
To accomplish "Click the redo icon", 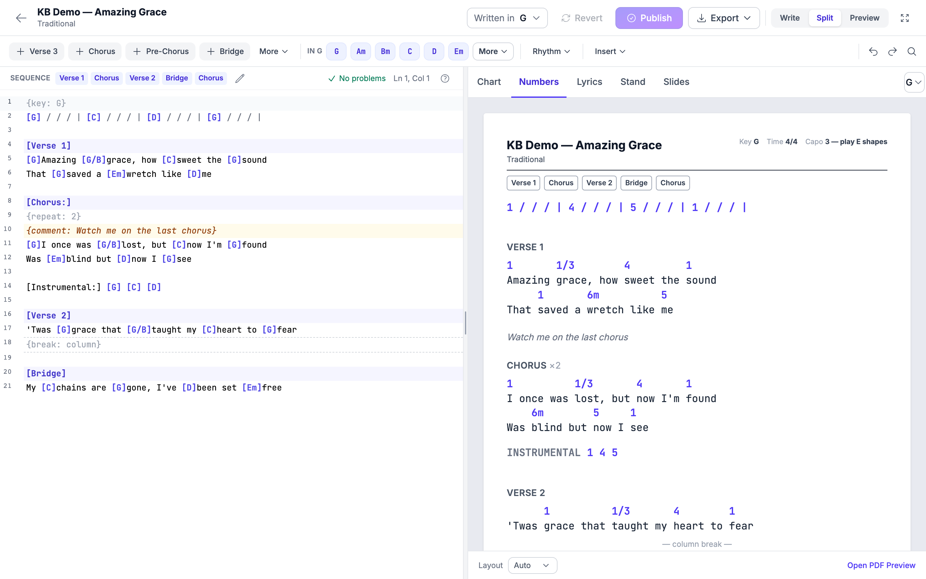I will 892,51.
